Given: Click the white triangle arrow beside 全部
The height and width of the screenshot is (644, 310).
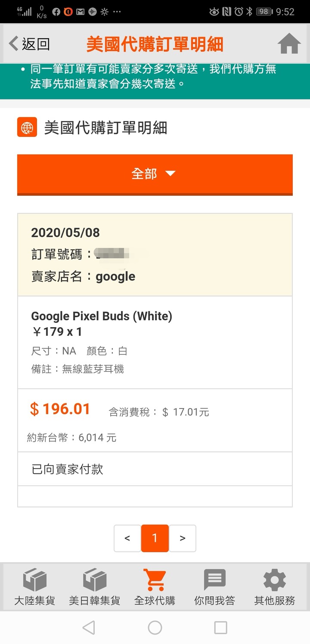Looking at the screenshot, I should [x=170, y=173].
